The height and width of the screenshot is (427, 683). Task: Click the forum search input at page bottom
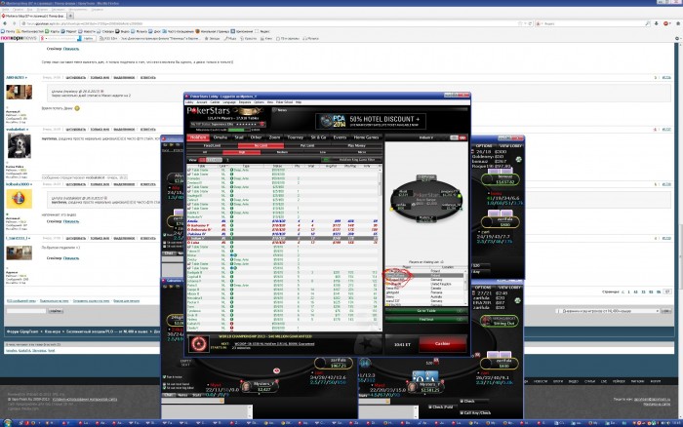pos(26,311)
